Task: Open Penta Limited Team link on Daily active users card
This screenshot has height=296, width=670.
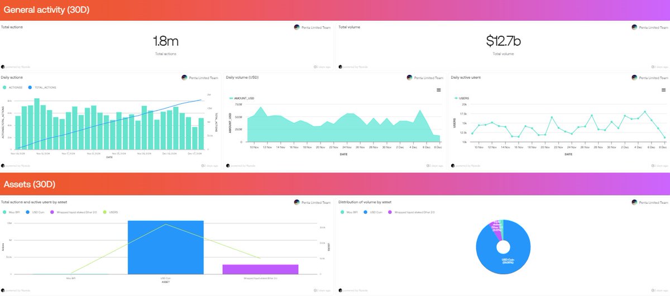Action: (653, 78)
